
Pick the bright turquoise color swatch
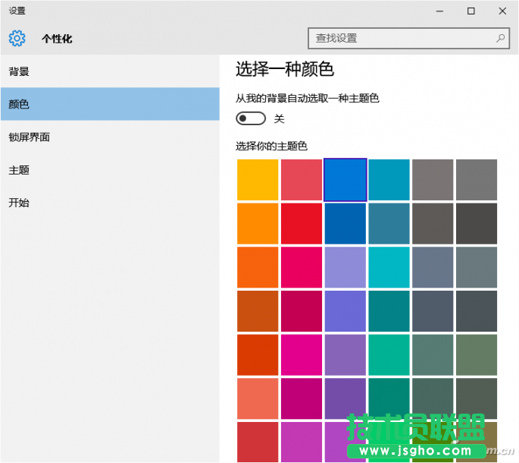389,267
